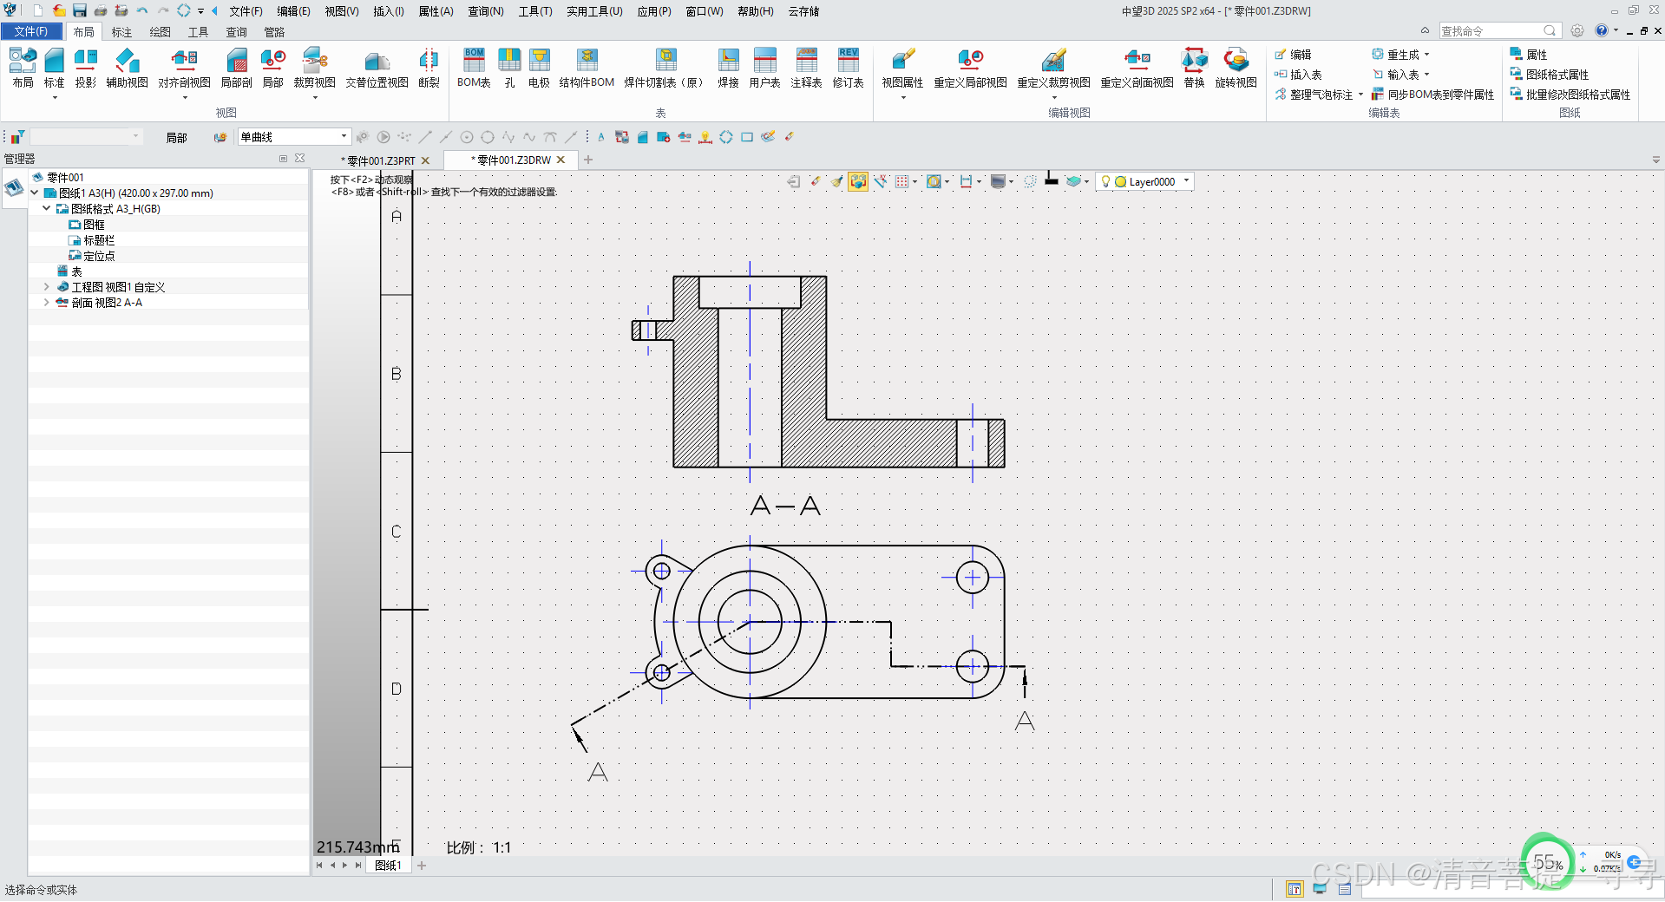This screenshot has height=902, width=1665.
Task: Open the 整理气泡标注 dropdown arrow
Action: (x=1360, y=94)
